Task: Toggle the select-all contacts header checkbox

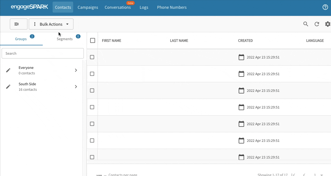Action: click(93, 40)
